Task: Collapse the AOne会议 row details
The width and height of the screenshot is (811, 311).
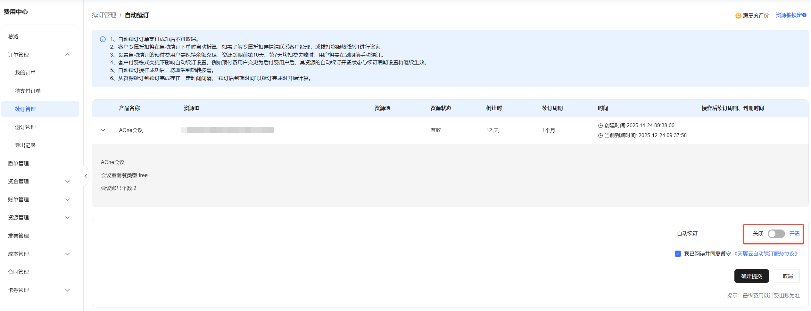Action: coord(103,130)
